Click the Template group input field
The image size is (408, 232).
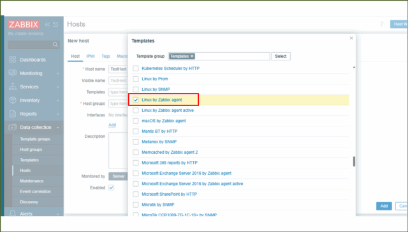(219, 56)
